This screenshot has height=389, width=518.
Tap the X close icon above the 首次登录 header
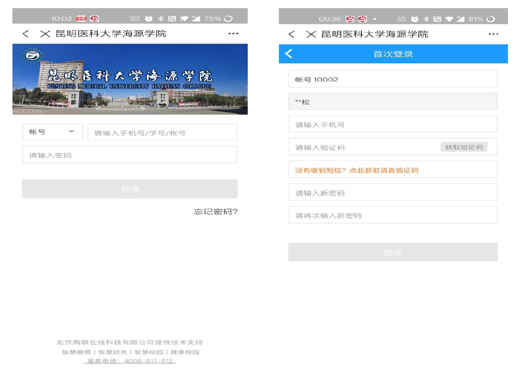311,34
